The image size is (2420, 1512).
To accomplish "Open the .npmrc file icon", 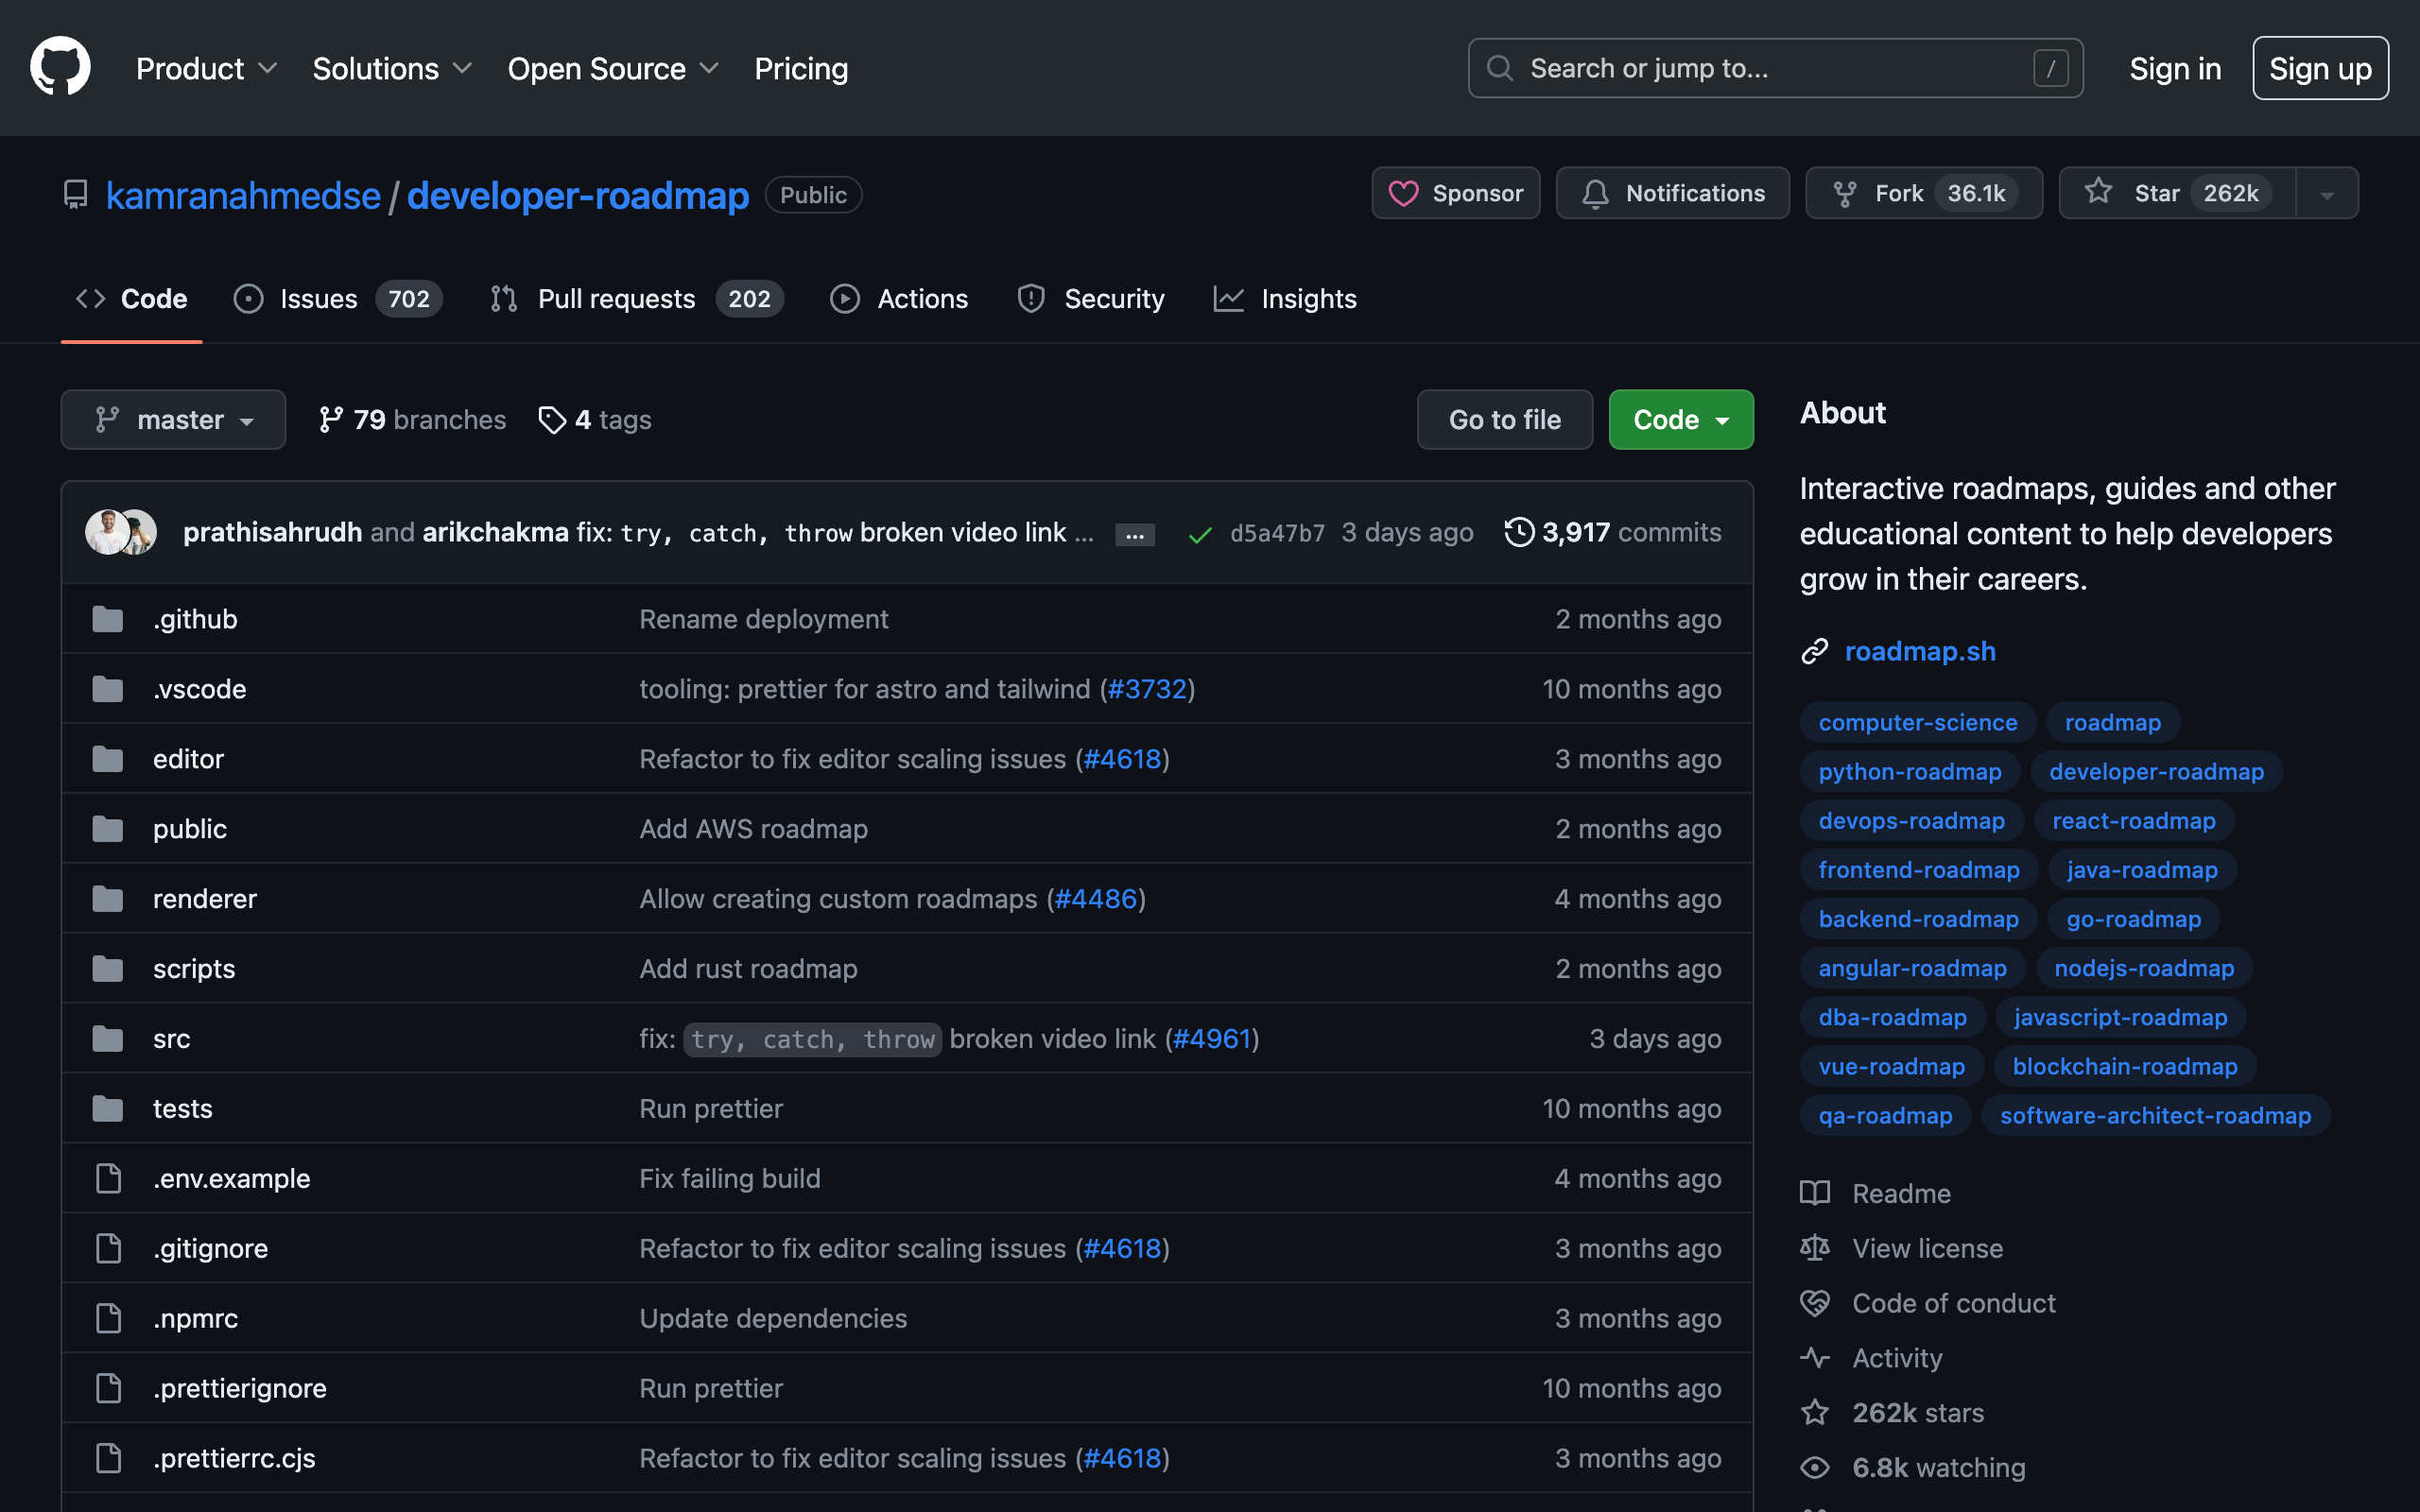I will [108, 1319].
